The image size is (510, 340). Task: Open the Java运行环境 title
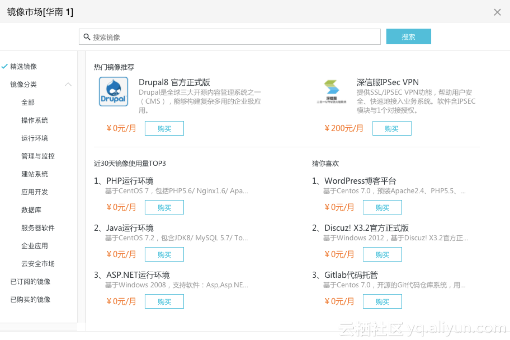point(130,228)
